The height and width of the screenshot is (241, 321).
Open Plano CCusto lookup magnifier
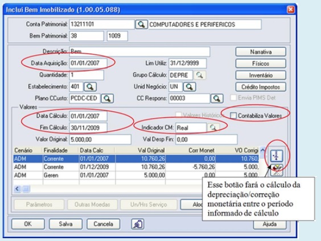107,98
